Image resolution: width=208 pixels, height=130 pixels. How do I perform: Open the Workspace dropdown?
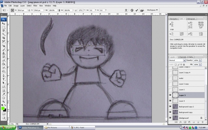(152, 10)
